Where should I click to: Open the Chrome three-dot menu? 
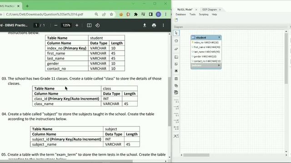166,14
